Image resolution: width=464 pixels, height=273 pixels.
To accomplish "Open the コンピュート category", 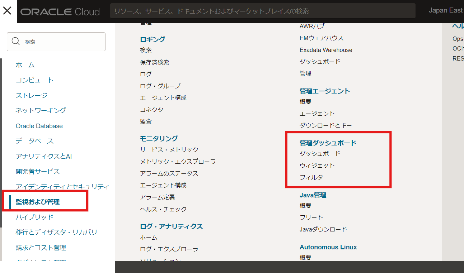I will [x=34, y=80].
